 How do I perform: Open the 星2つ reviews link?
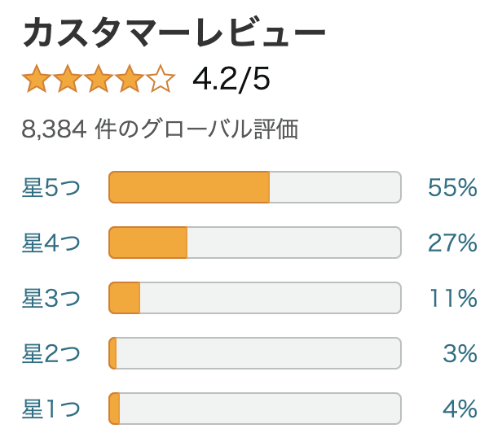pyautogui.click(x=51, y=353)
